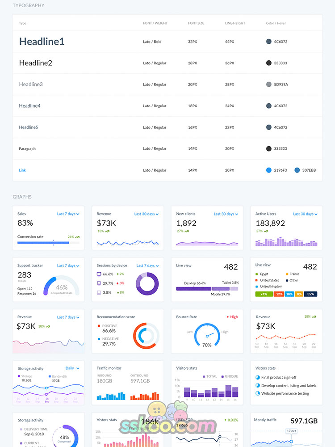This screenshot has height=447, width=335.
Task: Click the red down arrow next to 3%
Action: [117, 283]
